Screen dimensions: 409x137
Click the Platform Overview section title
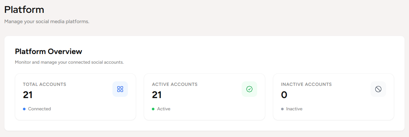pos(48,51)
